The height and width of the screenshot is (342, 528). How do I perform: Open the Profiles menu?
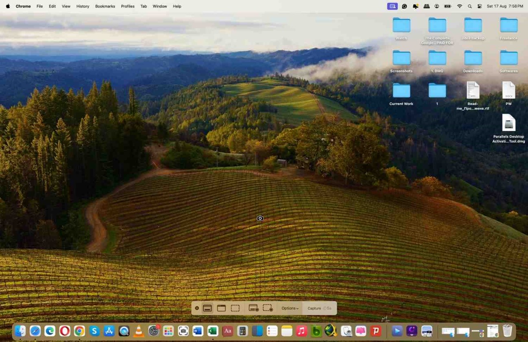(128, 6)
